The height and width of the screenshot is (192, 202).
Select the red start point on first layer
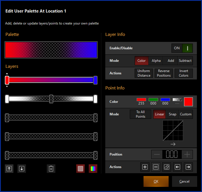click(7, 80)
